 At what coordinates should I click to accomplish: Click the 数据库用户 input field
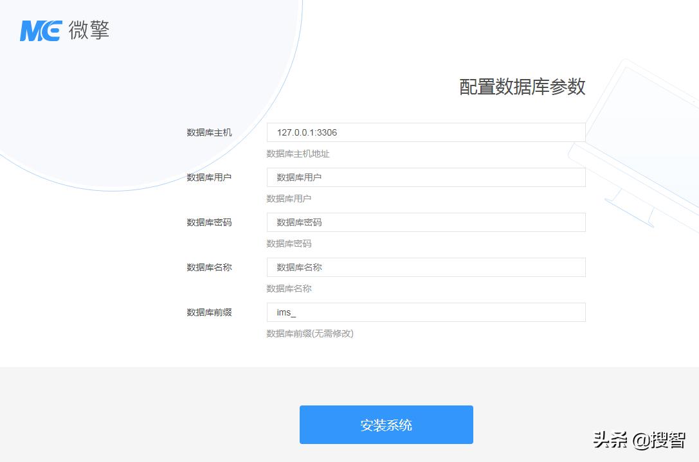point(426,177)
